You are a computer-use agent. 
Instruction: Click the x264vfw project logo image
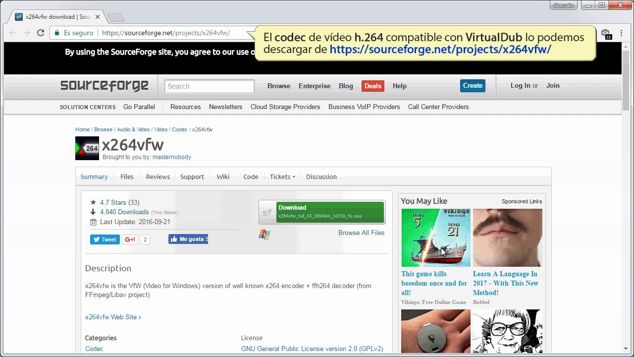(87, 148)
